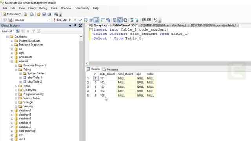Select the date_meeting database

point(27,131)
